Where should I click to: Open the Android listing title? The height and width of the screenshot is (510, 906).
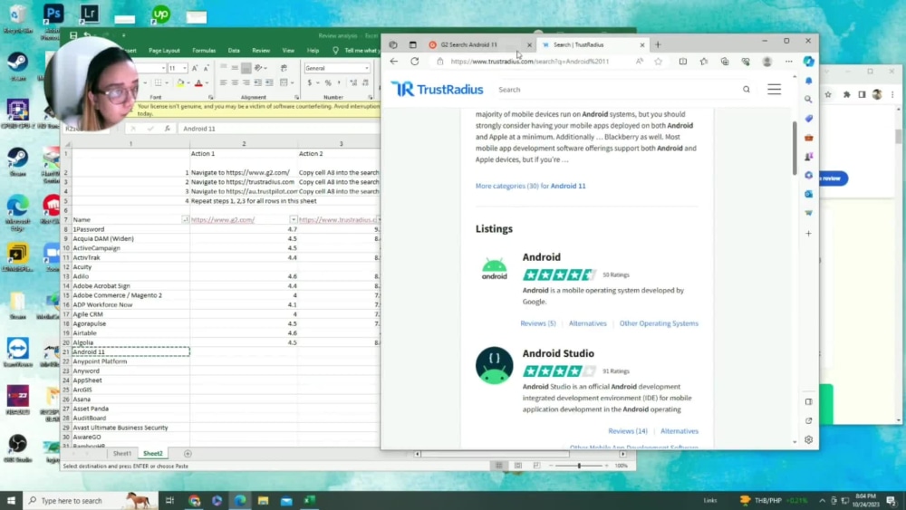tap(542, 257)
